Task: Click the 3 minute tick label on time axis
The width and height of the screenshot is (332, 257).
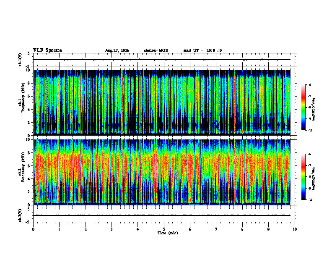Action: tap(112, 229)
